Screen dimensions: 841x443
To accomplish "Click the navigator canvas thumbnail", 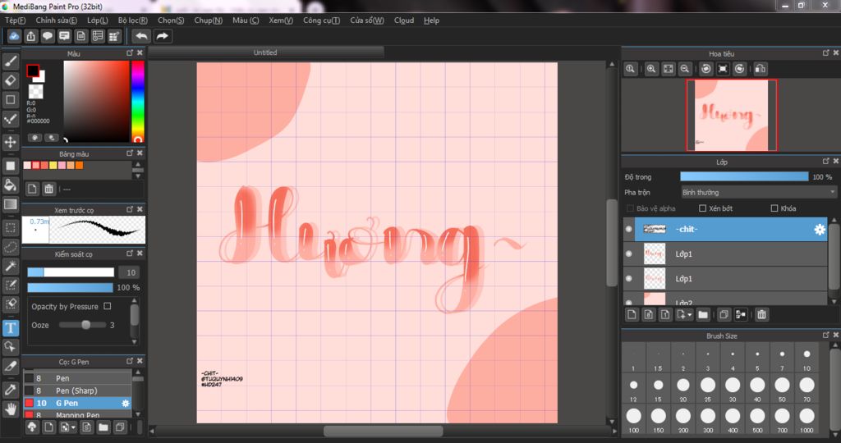I will coord(732,115).
